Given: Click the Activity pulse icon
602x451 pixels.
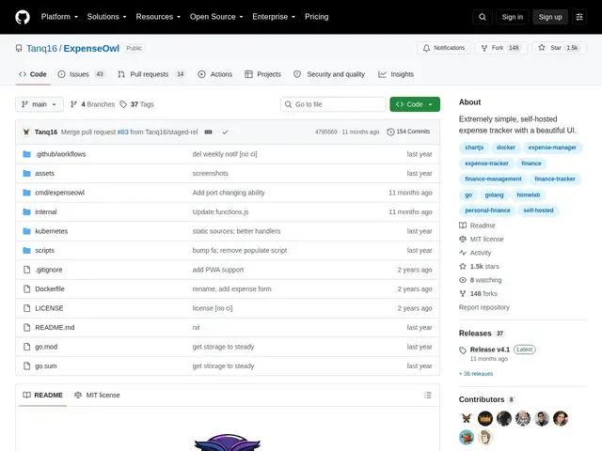Looking at the screenshot, I should point(463,253).
